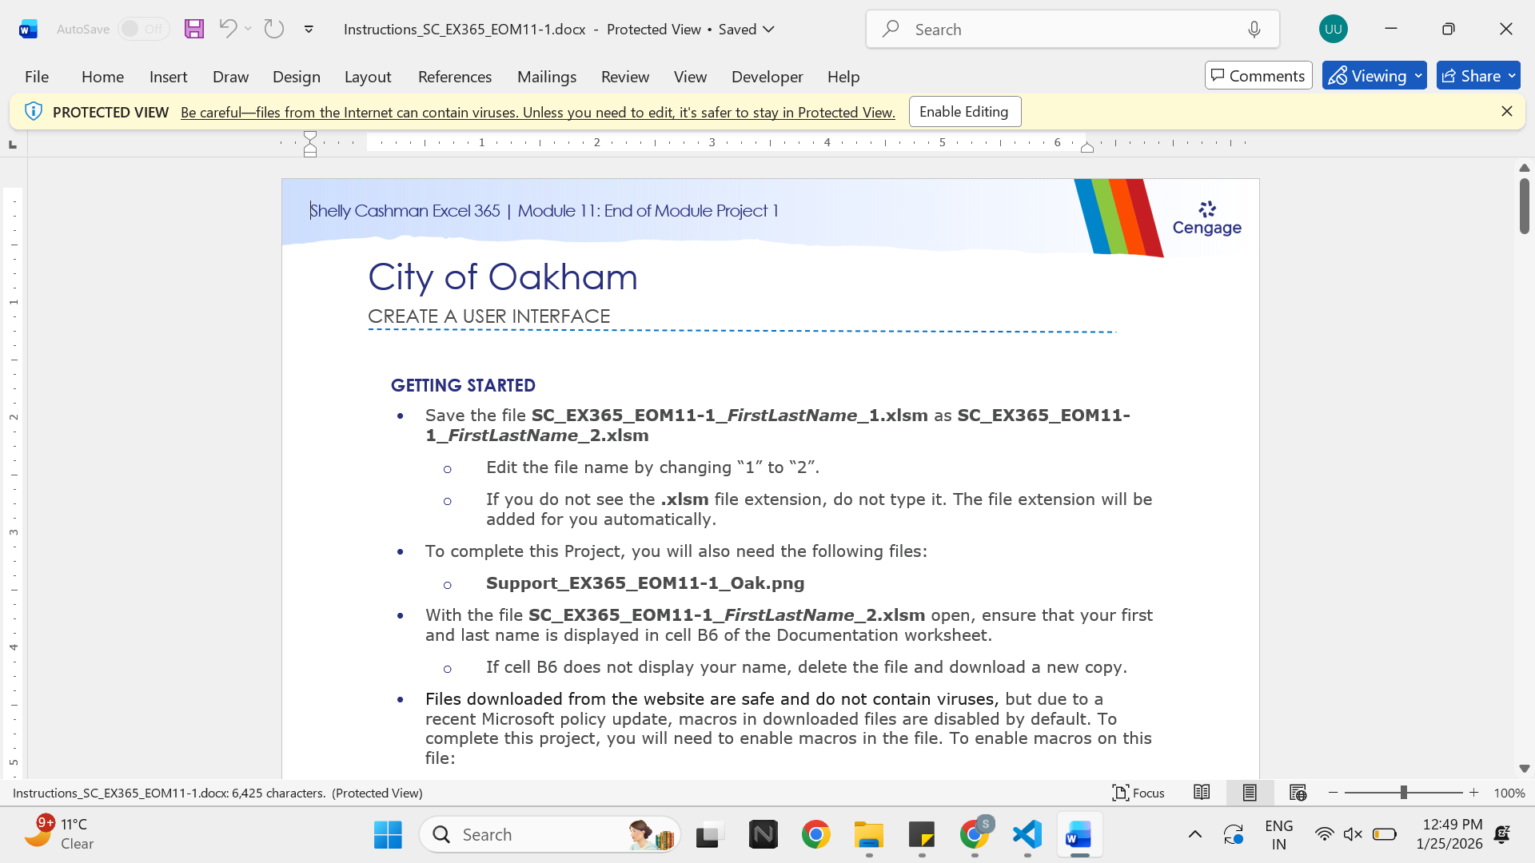1535x863 pixels.
Task: Click the ENG IN language indicator
Action: point(1279,834)
